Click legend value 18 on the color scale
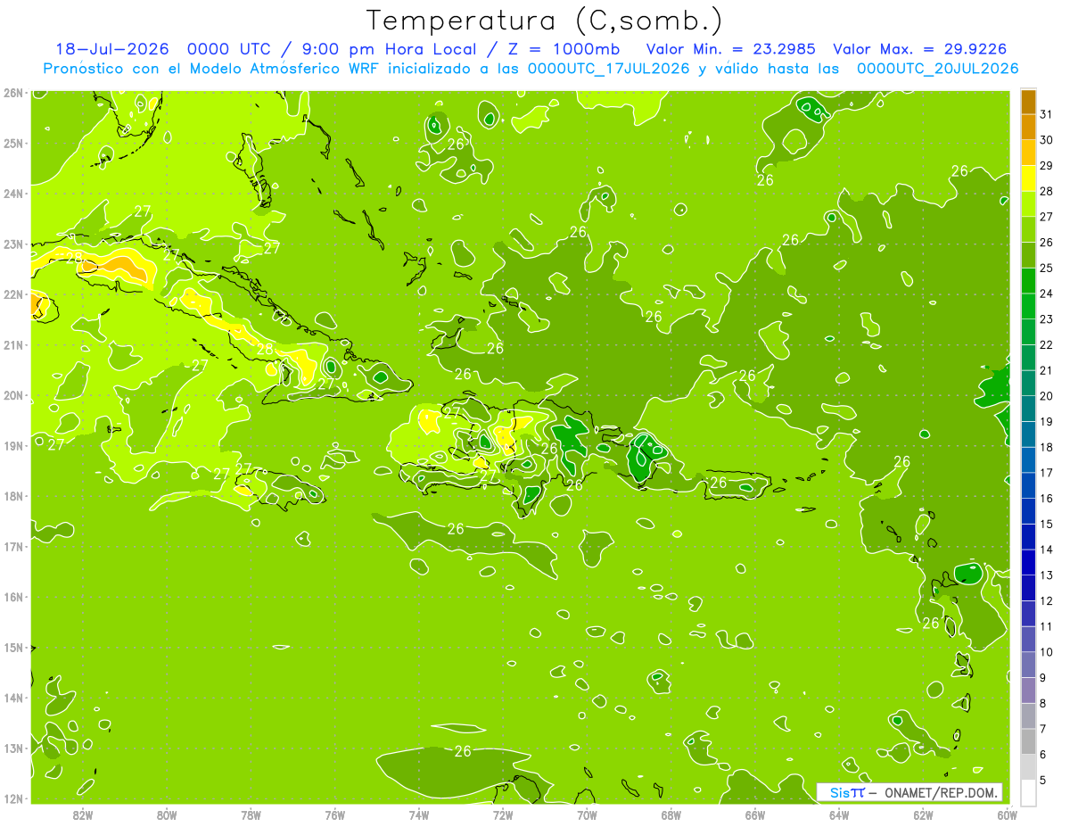 (x=1047, y=447)
